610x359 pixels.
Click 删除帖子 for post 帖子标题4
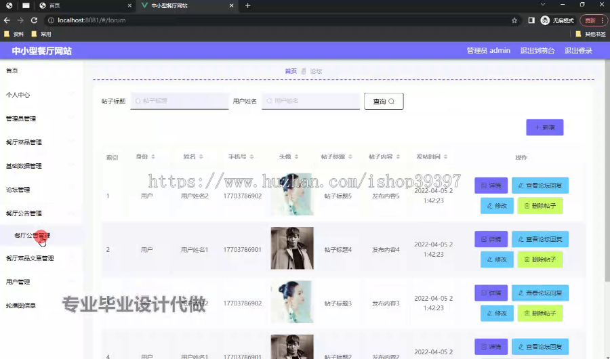click(x=540, y=259)
